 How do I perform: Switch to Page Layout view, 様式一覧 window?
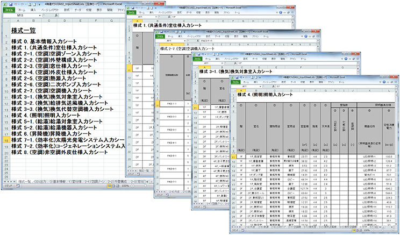114,186
